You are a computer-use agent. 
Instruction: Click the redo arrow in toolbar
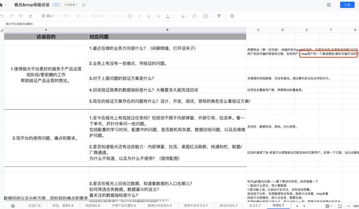pyautogui.click(x=11, y=16)
